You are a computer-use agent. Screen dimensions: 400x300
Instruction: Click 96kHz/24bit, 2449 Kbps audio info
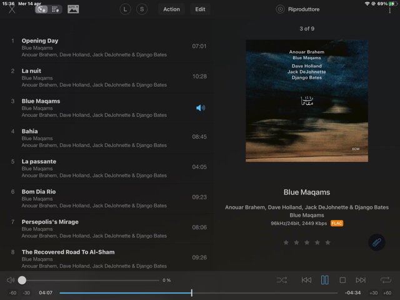click(299, 223)
